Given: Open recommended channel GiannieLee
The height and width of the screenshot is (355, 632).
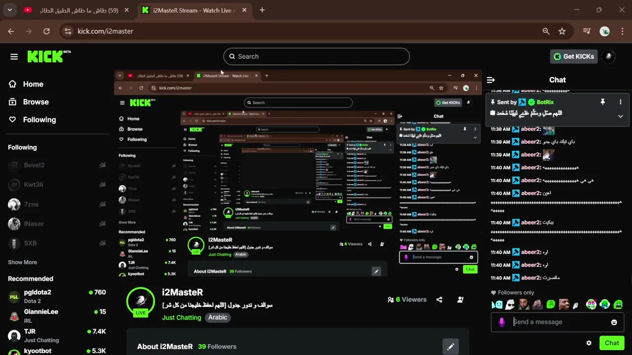Looking at the screenshot, I should pos(57,316).
